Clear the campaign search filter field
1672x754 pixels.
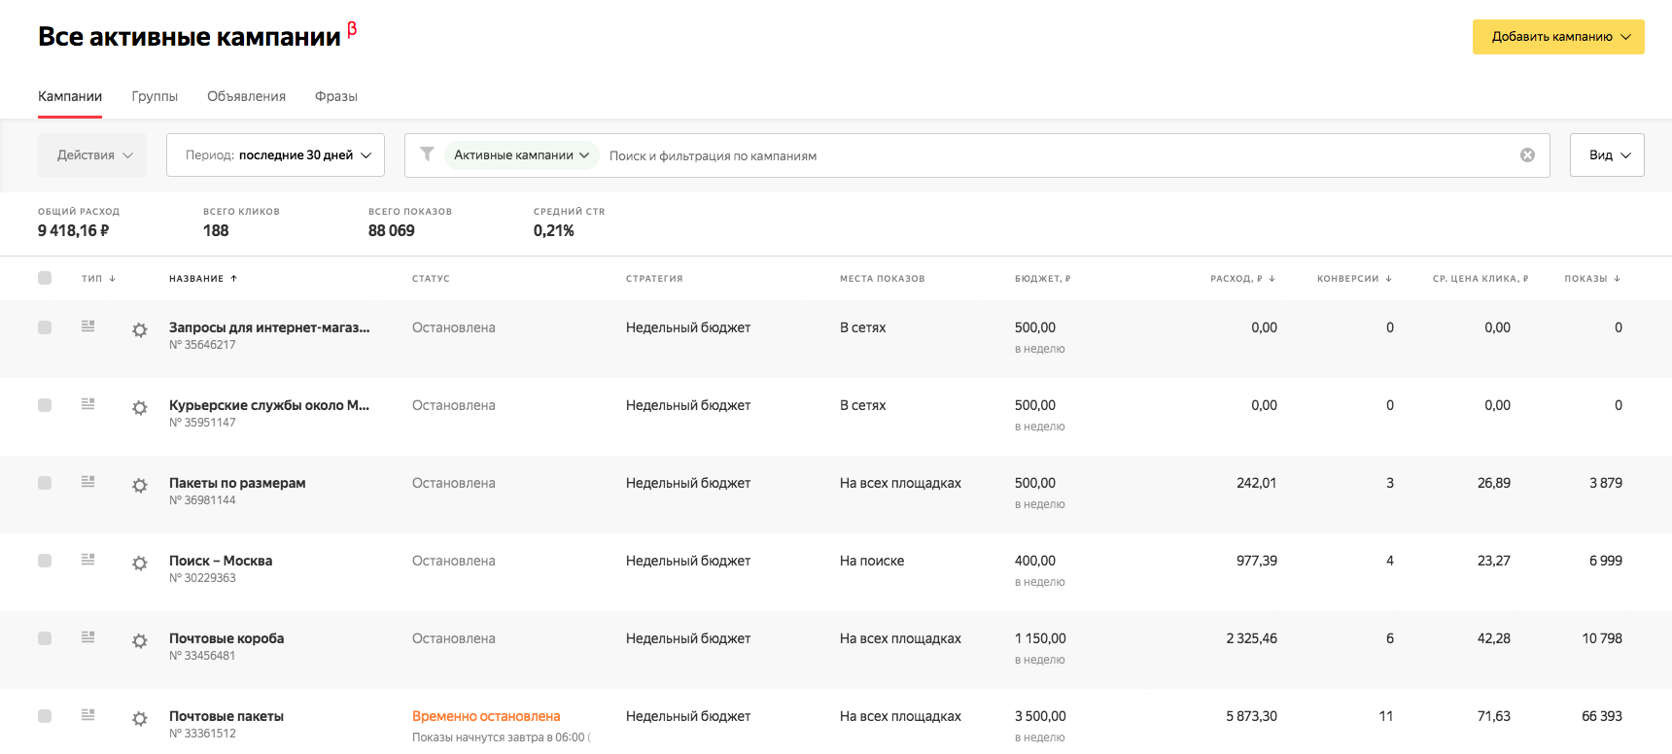point(1527,155)
